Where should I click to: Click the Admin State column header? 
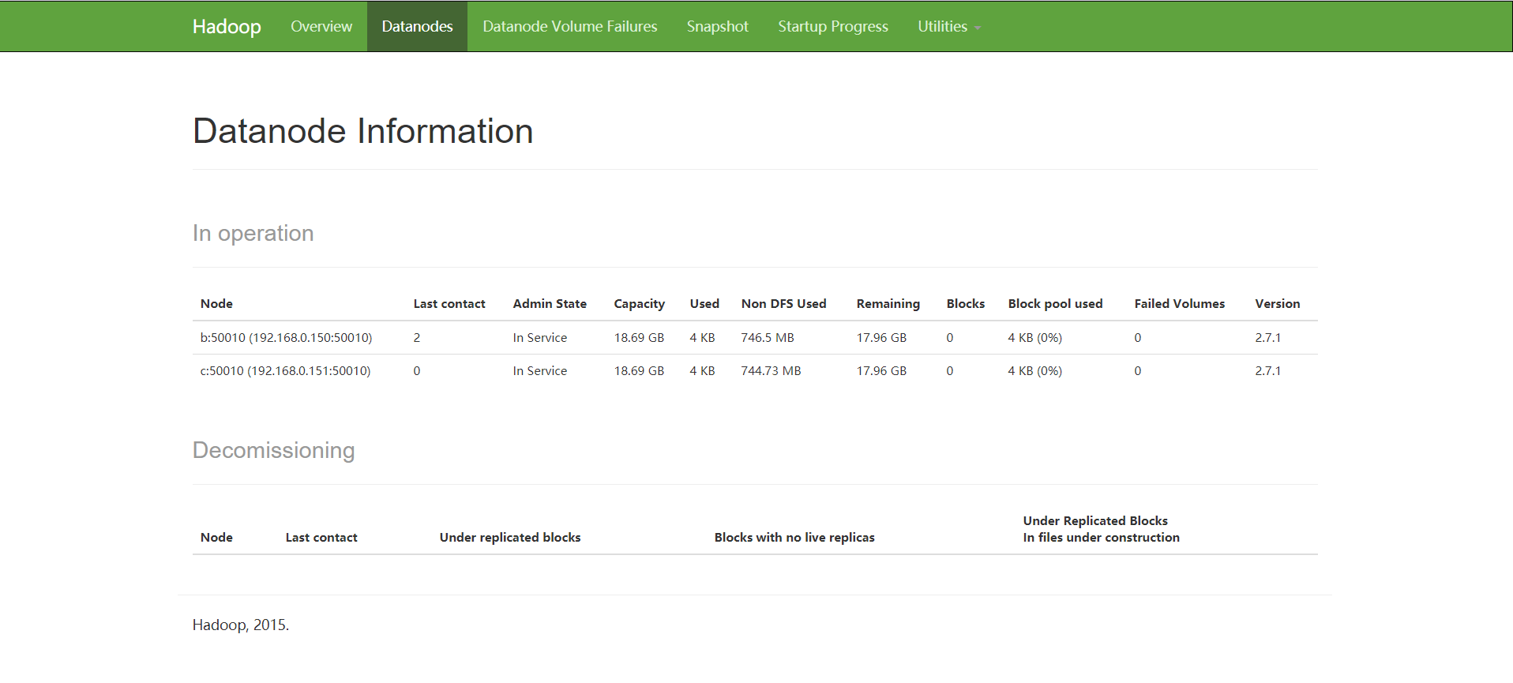point(550,303)
